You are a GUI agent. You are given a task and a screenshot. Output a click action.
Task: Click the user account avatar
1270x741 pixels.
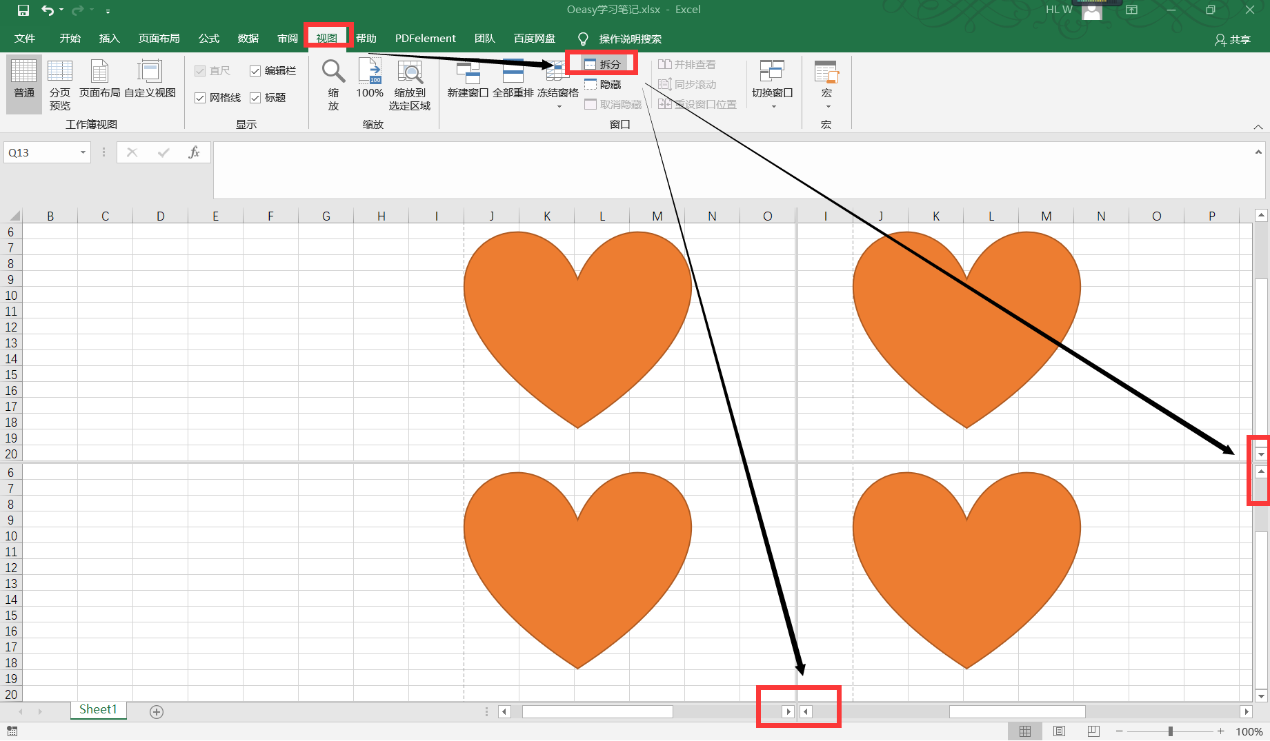(x=1092, y=10)
